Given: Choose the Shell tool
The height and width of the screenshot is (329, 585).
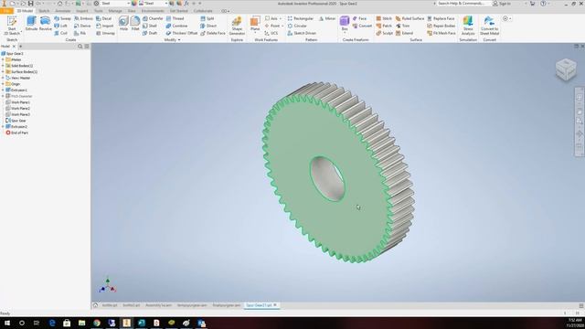Looking at the screenshot, I should pyautogui.click(x=150, y=26).
